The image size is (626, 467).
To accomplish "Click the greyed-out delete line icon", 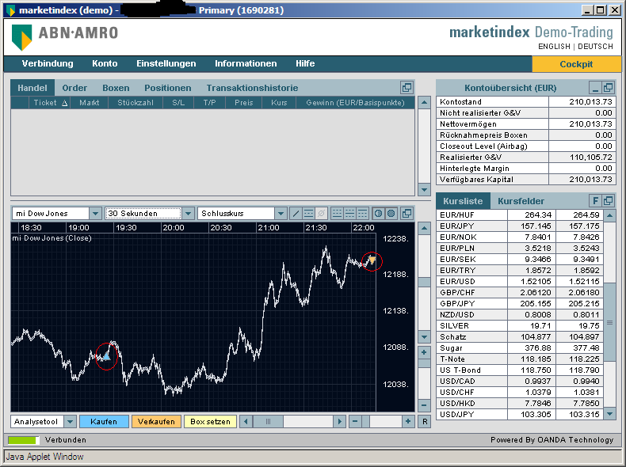I will tap(322, 214).
